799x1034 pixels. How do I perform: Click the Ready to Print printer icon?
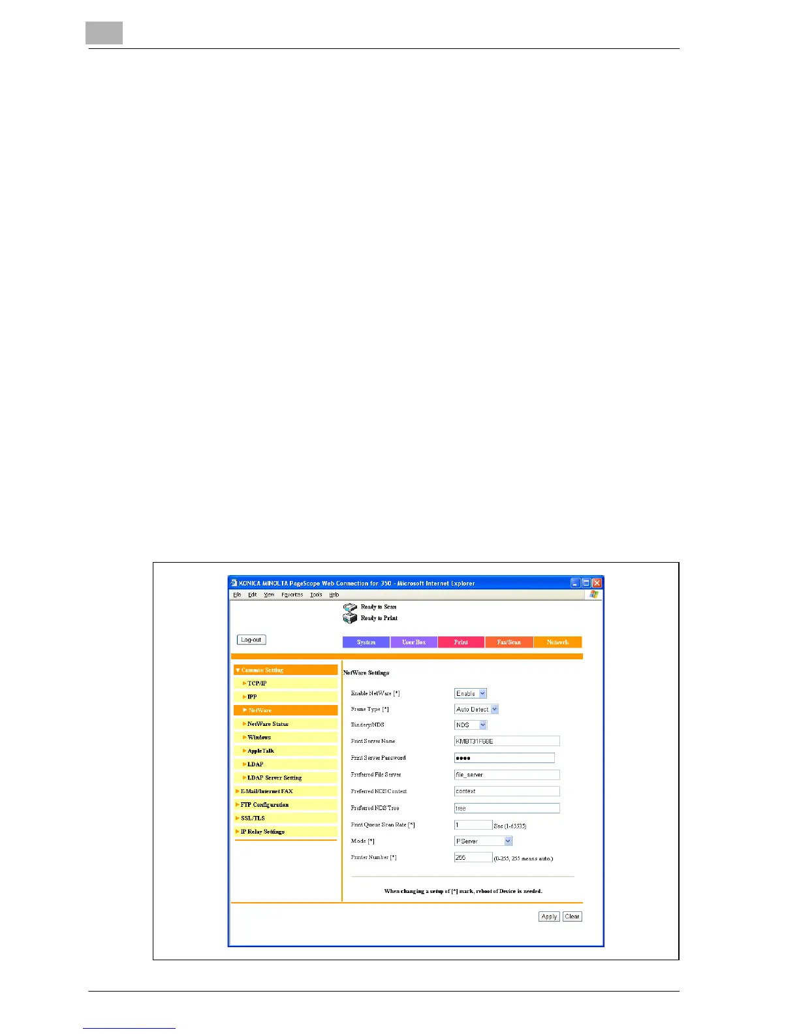[x=350, y=618]
